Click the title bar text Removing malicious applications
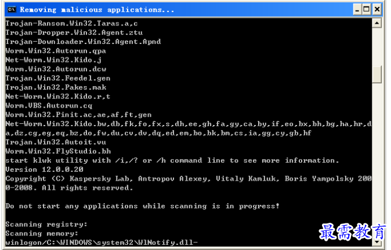The height and width of the screenshot is (250, 391). [x=97, y=10]
